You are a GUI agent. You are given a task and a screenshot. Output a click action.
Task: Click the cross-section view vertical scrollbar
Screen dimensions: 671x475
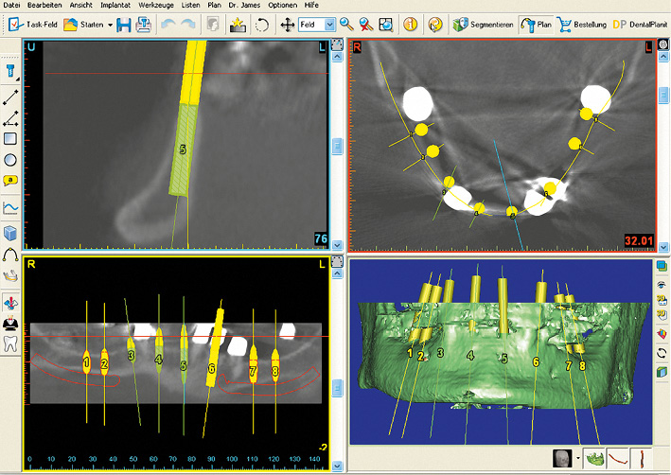(x=336, y=145)
